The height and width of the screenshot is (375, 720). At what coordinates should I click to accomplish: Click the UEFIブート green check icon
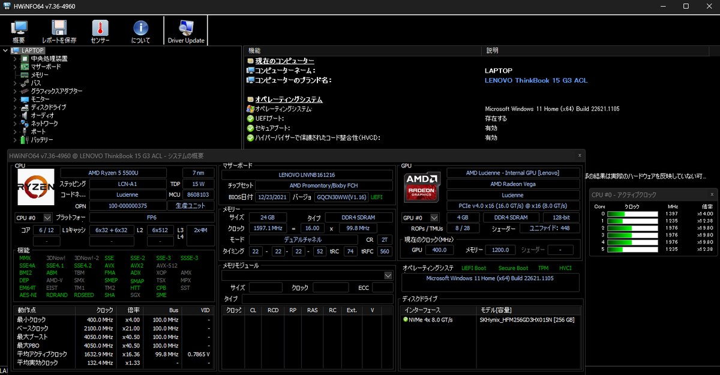[250, 118]
